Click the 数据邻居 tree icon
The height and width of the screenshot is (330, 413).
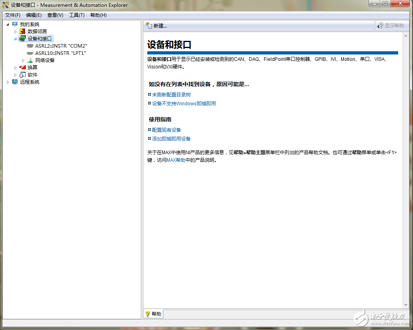22,31
